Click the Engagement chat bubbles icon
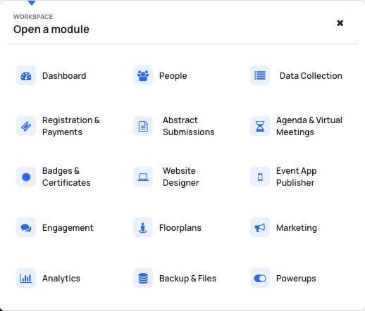 click(x=26, y=227)
